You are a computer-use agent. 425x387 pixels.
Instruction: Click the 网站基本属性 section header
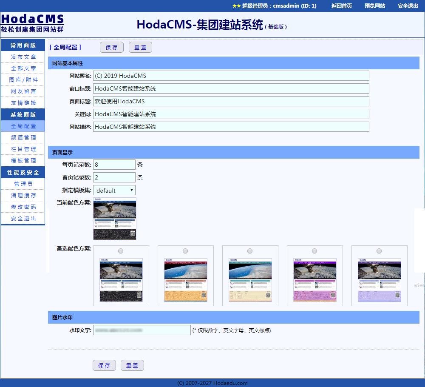(234, 63)
